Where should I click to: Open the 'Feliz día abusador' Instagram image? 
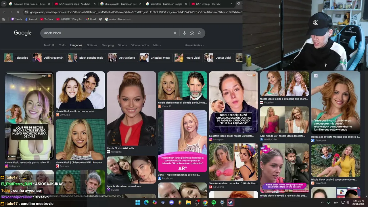tap(233, 102)
